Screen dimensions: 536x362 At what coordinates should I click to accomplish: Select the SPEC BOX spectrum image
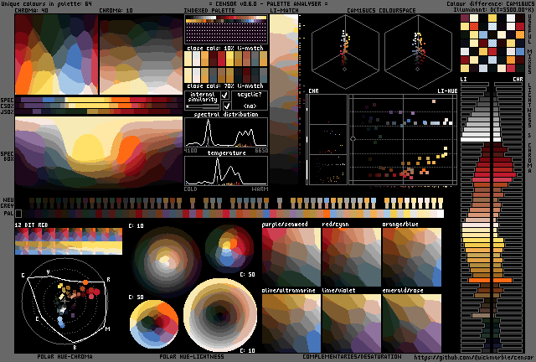[x=99, y=153]
